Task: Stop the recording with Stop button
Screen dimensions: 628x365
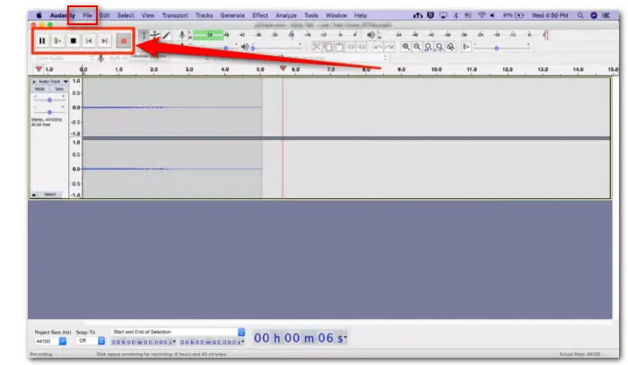Action: pyautogui.click(x=74, y=41)
